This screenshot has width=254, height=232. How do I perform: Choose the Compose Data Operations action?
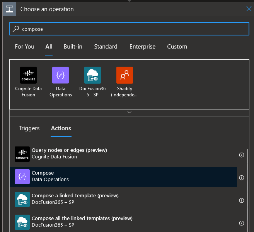pyautogui.click(x=123, y=177)
